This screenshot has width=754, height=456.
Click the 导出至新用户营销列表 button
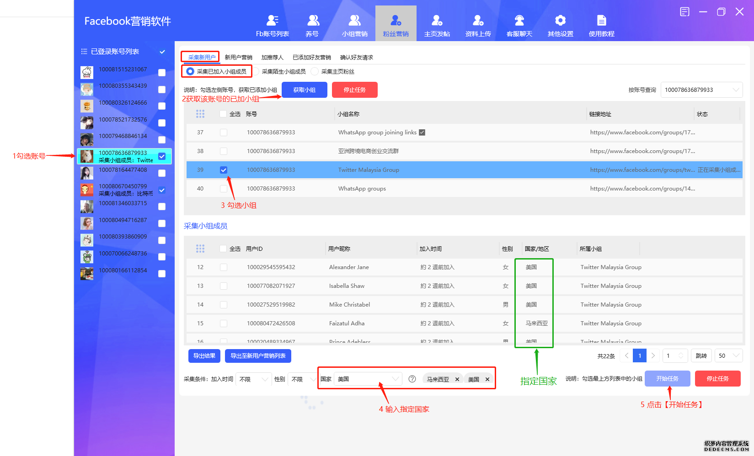[258, 356]
